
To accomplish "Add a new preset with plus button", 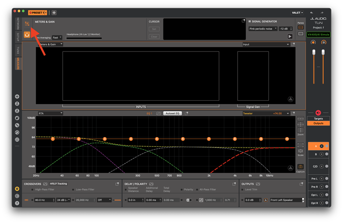I will point(54,13).
